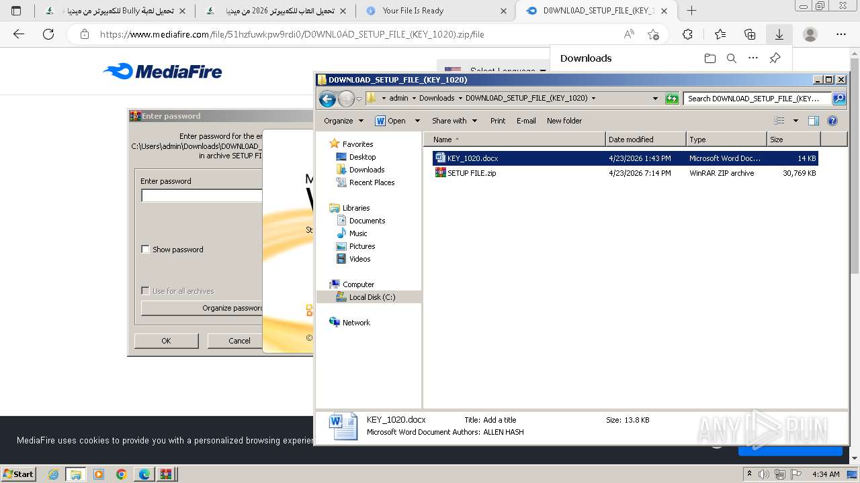
Task: Click MediaFire logo
Action: pos(163,71)
